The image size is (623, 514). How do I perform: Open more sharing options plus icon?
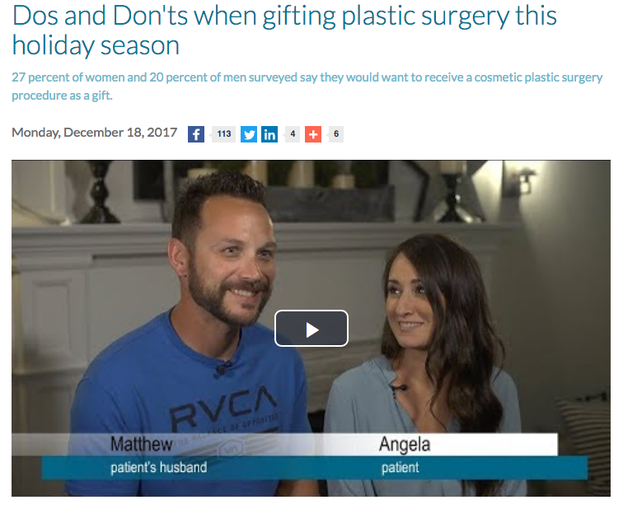point(313,134)
